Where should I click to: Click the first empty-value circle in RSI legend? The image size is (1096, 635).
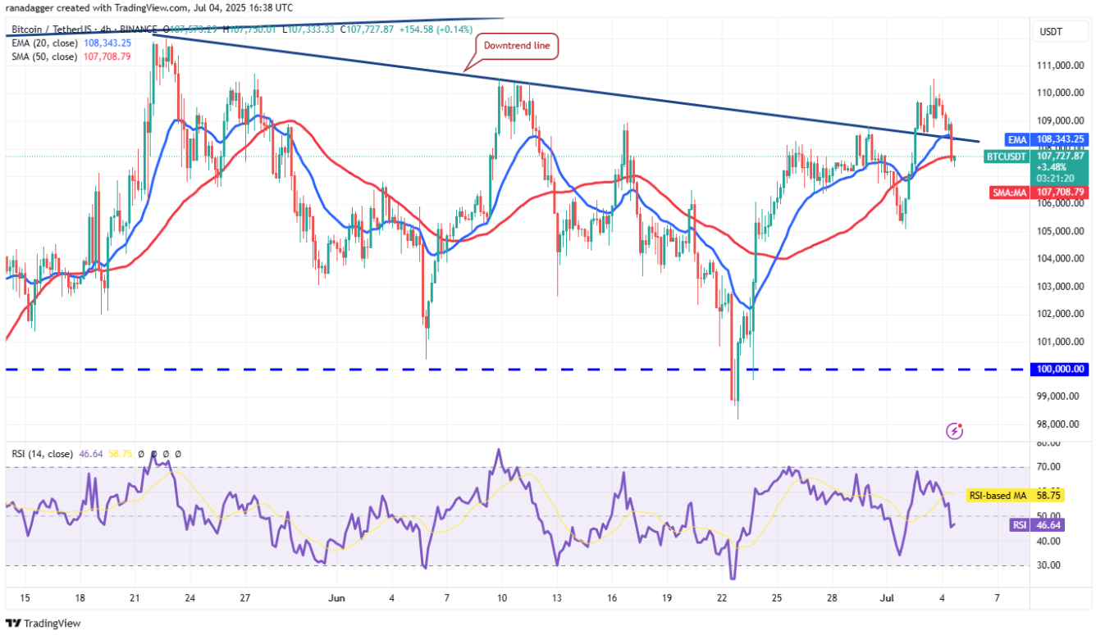pos(141,453)
